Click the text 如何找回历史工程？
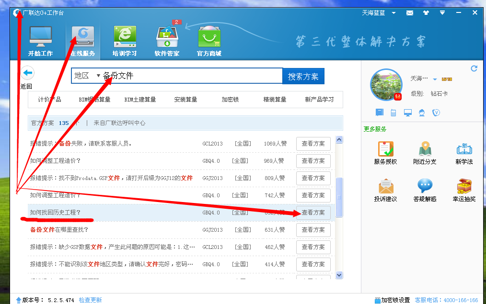The image size is (486, 304). [56, 213]
